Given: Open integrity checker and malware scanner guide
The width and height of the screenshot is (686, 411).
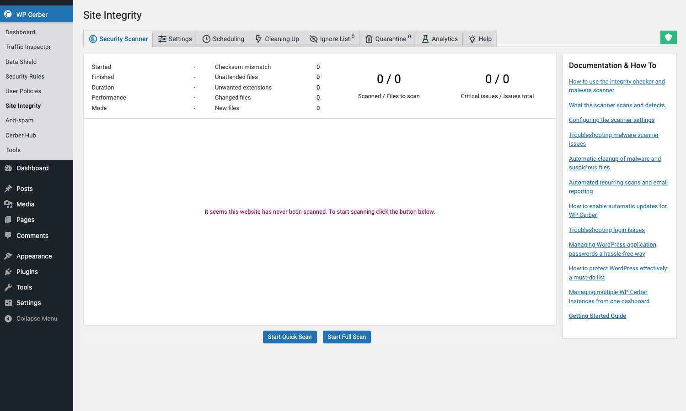Looking at the screenshot, I should [x=617, y=86].
